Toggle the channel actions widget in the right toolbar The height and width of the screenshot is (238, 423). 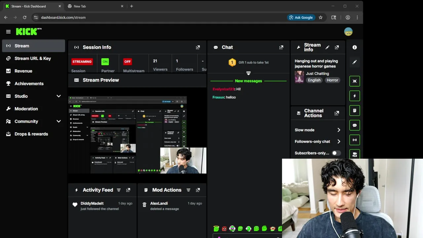[x=355, y=154]
